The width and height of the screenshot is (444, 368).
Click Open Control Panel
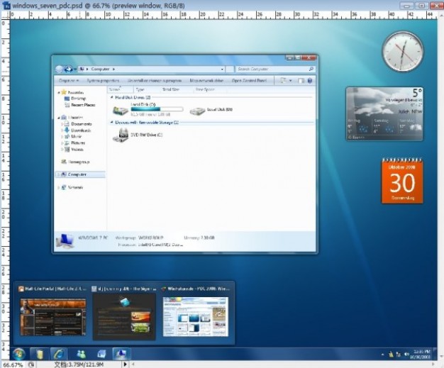point(249,81)
